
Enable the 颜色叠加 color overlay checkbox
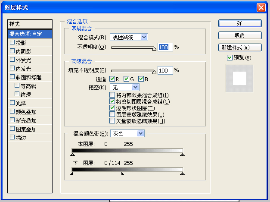click(x=12, y=111)
